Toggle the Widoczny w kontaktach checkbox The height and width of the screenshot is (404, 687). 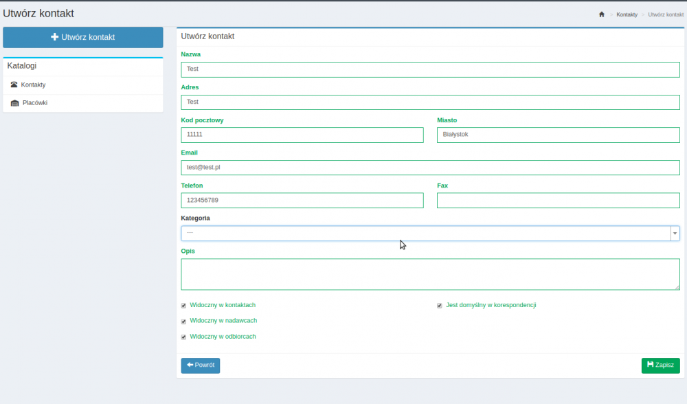point(183,305)
